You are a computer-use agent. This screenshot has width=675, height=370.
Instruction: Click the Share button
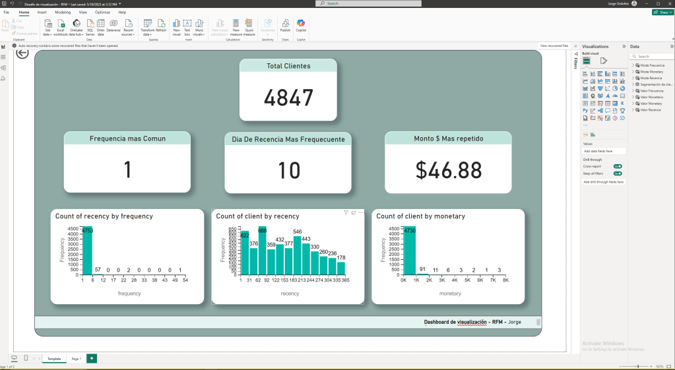click(x=662, y=12)
